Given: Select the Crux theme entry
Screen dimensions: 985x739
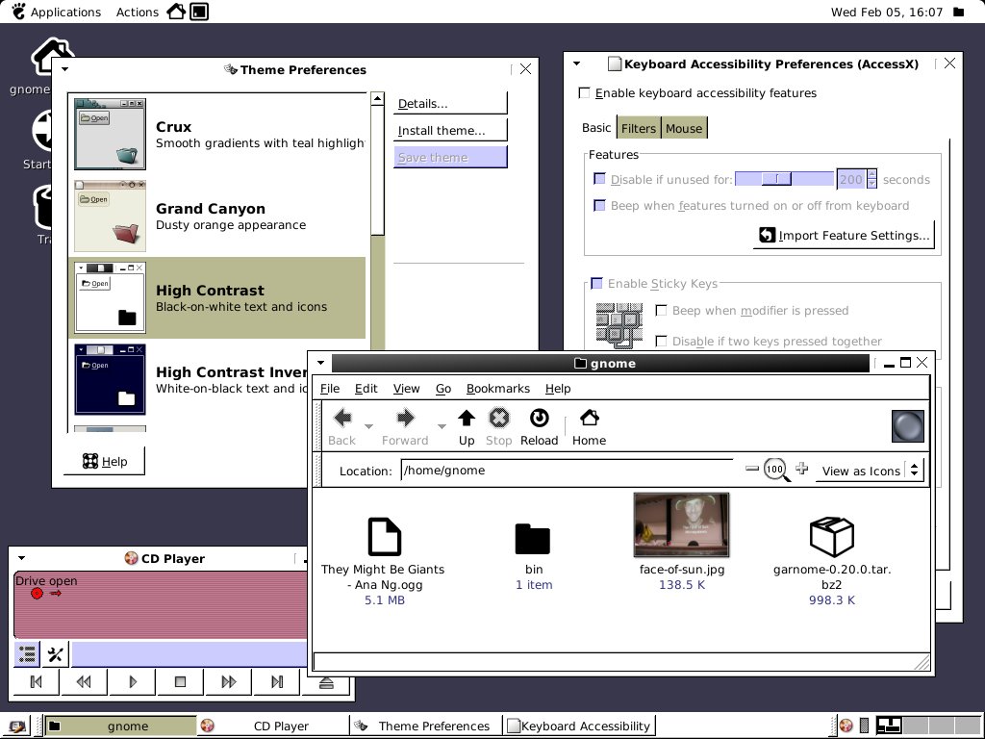Looking at the screenshot, I should click(x=216, y=134).
